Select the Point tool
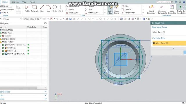Screen dimensions: 186x104 61,8
